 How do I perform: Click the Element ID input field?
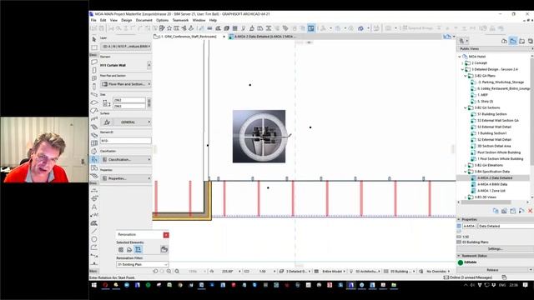[126, 141]
